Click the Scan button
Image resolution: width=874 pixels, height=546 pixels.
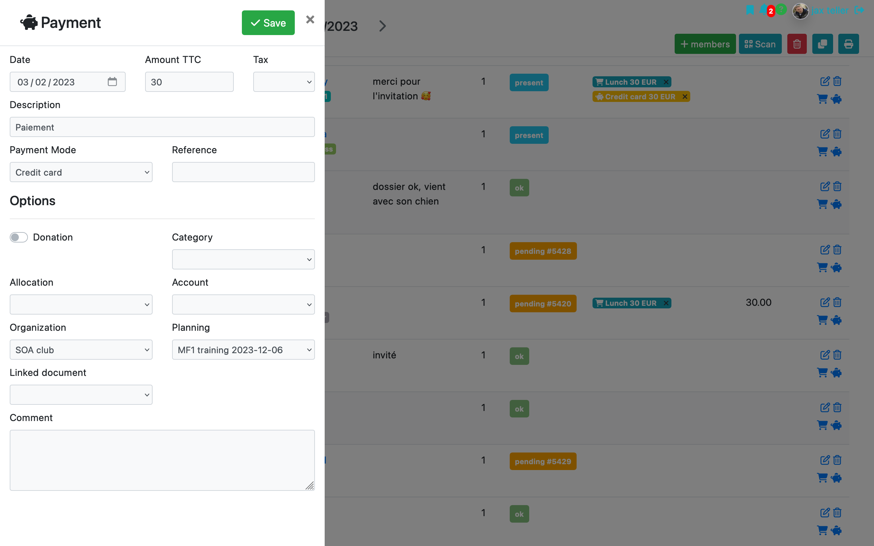pyautogui.click(x=760, y=44)
